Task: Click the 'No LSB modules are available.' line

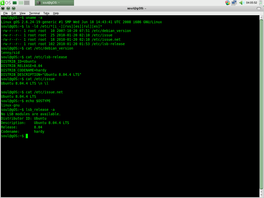Action: (31, 114)
